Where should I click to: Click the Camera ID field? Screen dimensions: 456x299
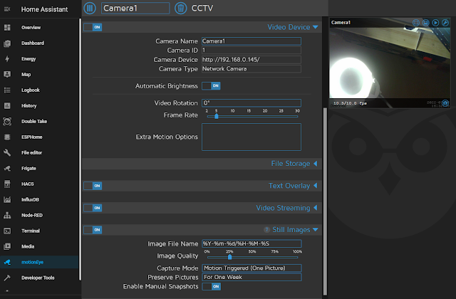[252, 51]
